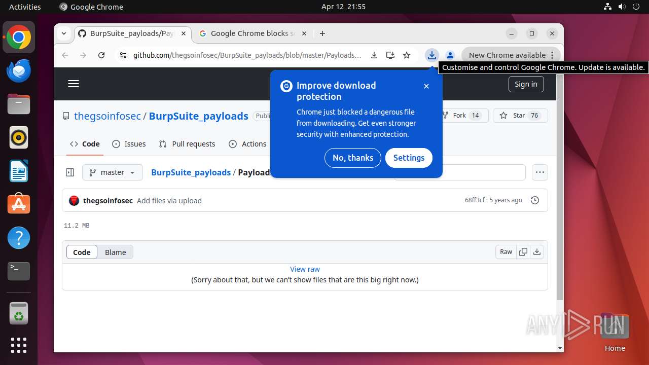Click the forward navigation arrow
The height and width of the screenshot is (365, 649).
pos(83,55)
